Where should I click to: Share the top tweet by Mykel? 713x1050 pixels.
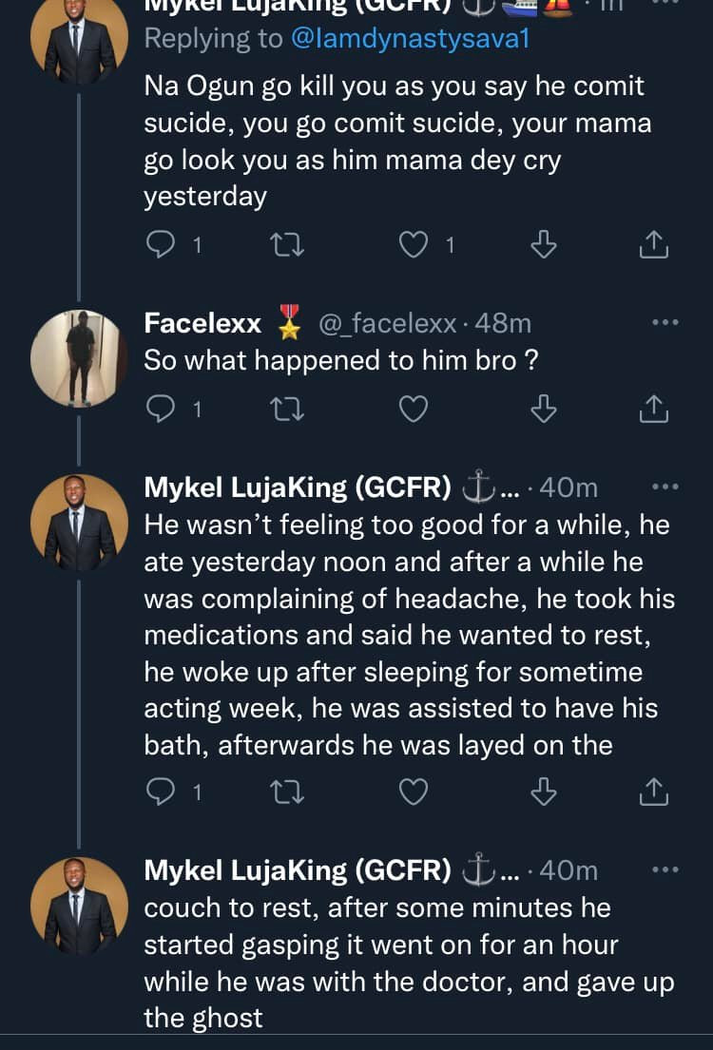[653, 245]
